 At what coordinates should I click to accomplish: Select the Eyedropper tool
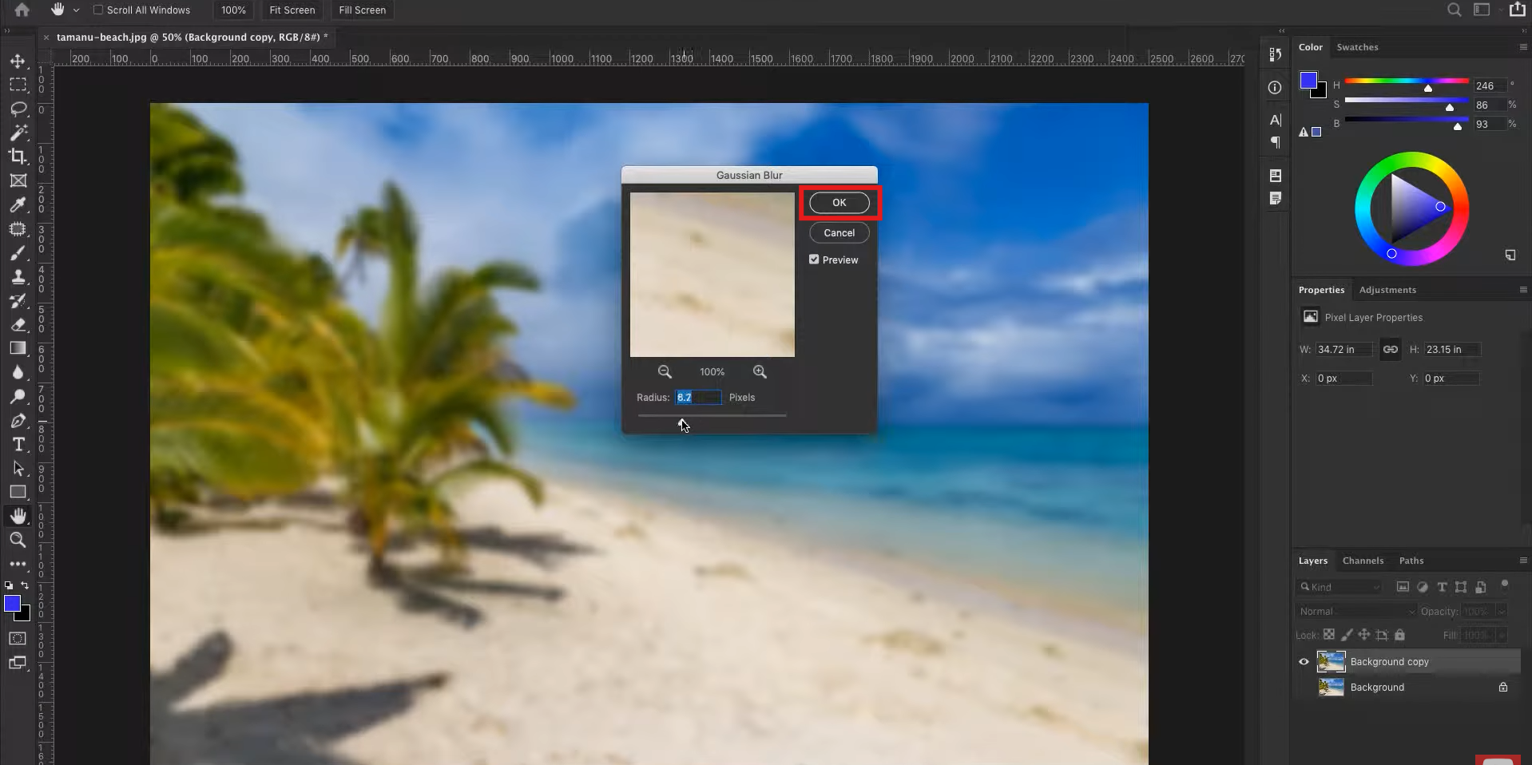point(18,205)
